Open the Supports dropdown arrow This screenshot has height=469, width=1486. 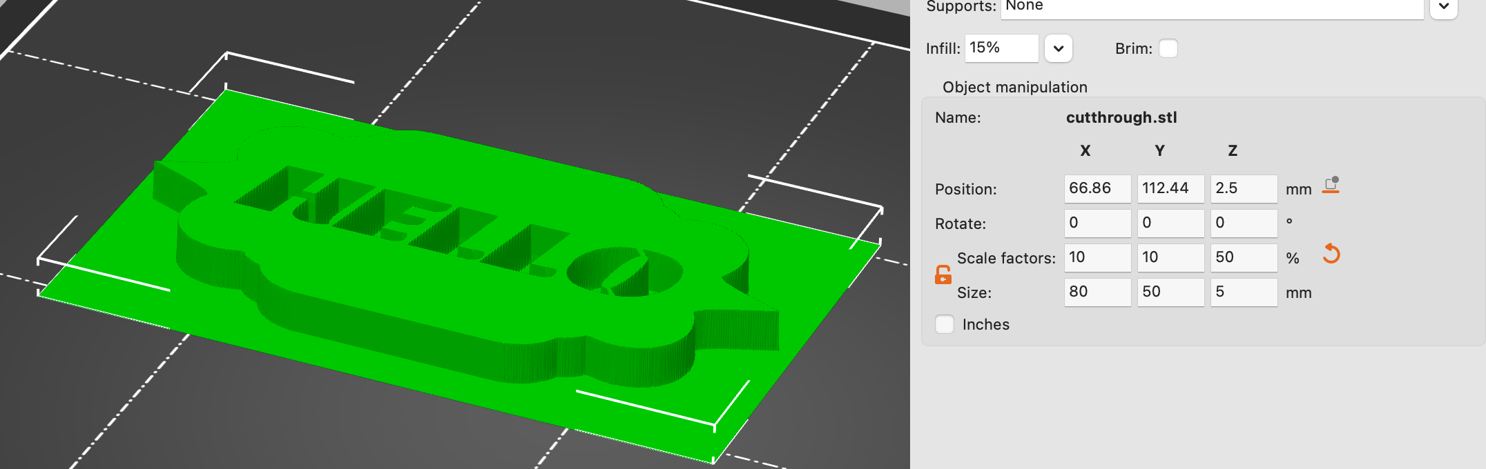point(1444,6)
